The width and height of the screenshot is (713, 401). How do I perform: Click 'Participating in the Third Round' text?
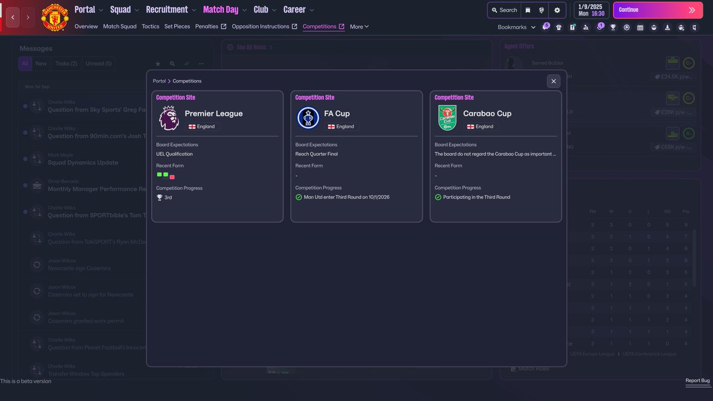[477, 197]
